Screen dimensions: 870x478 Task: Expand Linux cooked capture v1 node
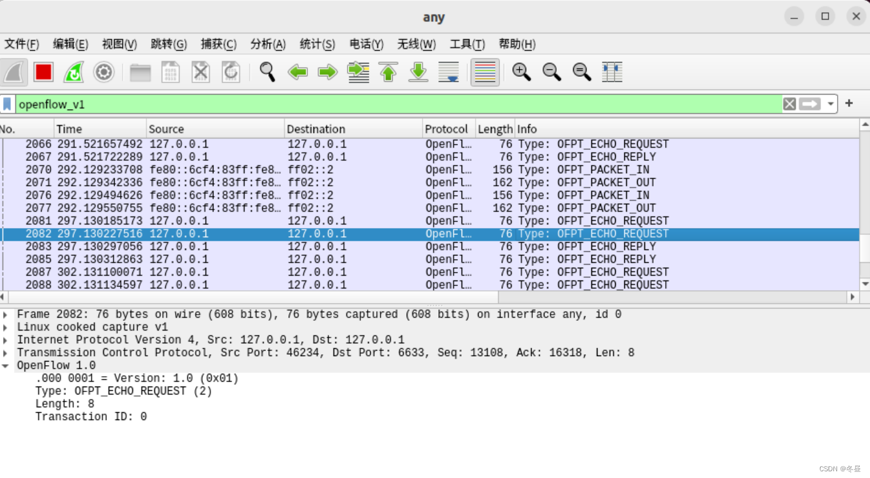[5, 327]
